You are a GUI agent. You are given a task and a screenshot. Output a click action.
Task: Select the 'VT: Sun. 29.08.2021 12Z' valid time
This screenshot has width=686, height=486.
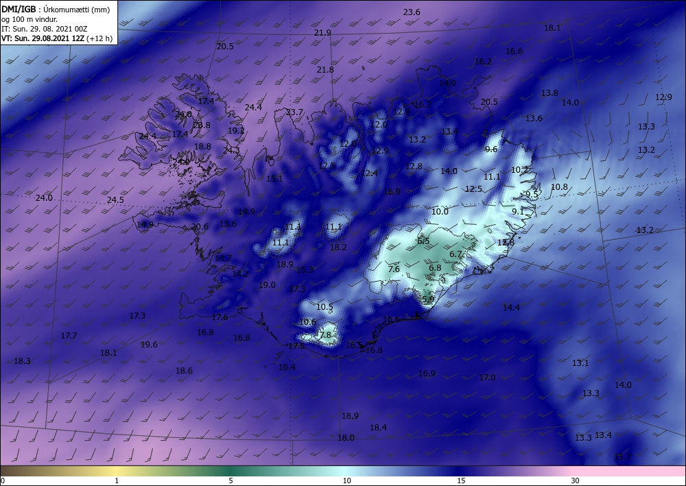tap(43, 38)
